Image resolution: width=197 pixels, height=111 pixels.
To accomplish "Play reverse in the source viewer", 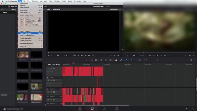I will pos(78,55).
